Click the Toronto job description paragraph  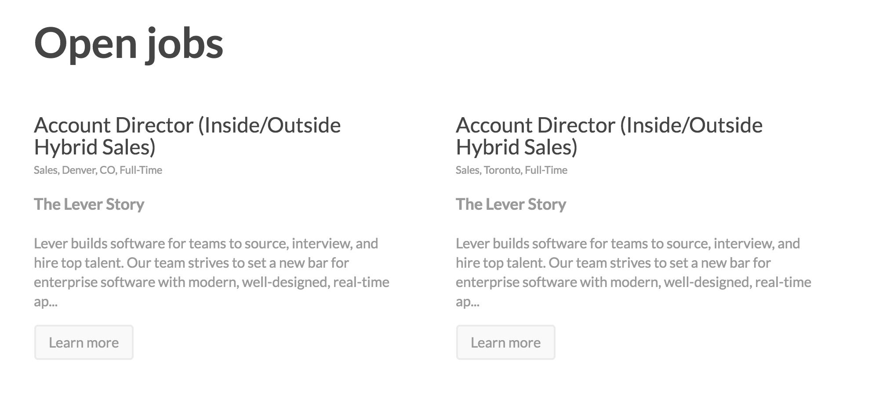[x=633, y=262]
